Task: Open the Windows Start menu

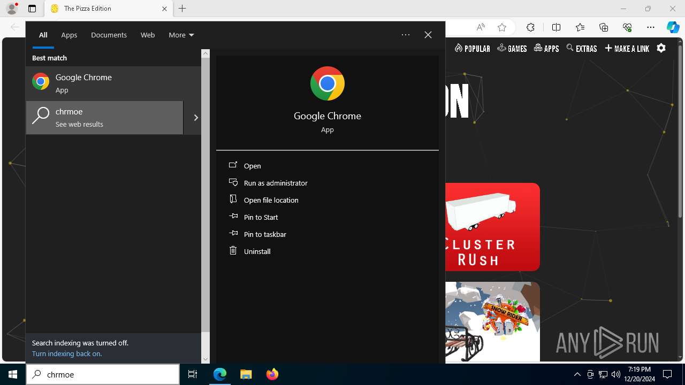Action: coord(13,374)
